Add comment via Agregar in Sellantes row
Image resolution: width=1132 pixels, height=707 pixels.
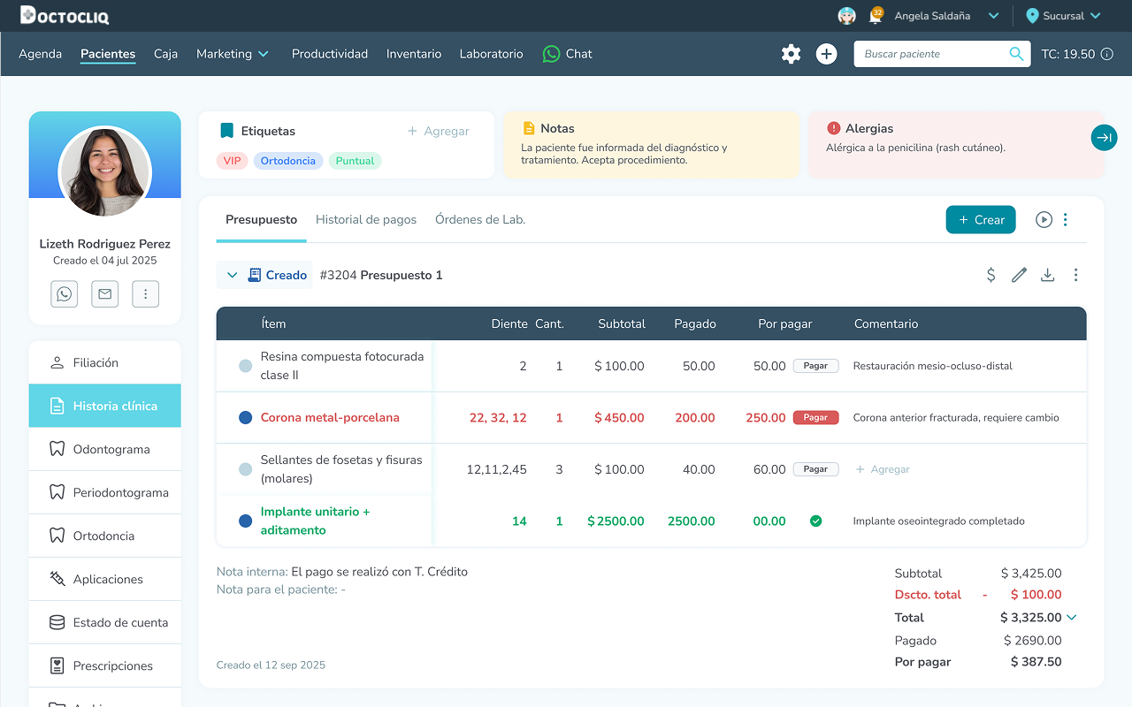pyautogui.click(x=882, y=469)
